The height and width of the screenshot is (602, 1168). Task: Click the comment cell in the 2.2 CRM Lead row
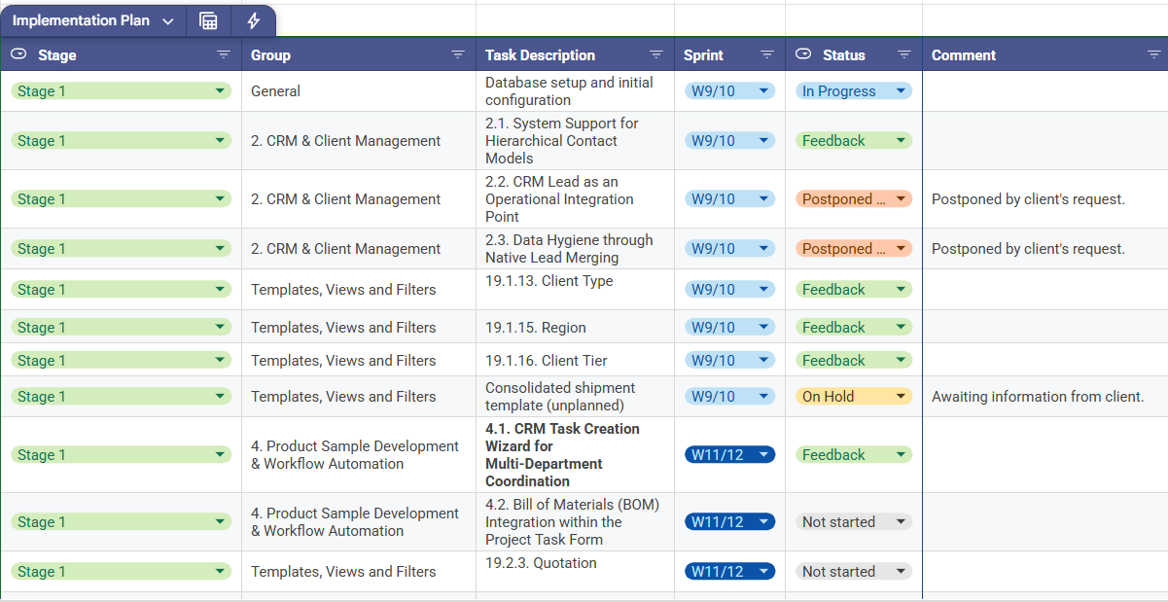coord(1044,199)
